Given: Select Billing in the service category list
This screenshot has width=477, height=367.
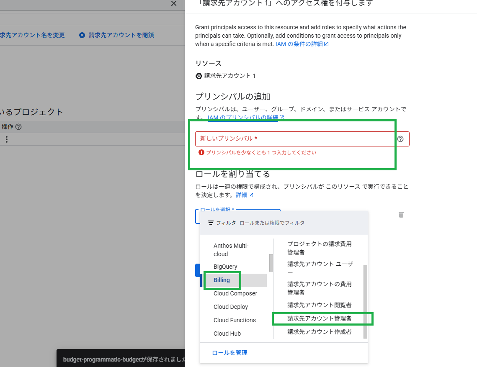Looking at the screenshot, I should point(222,280).
